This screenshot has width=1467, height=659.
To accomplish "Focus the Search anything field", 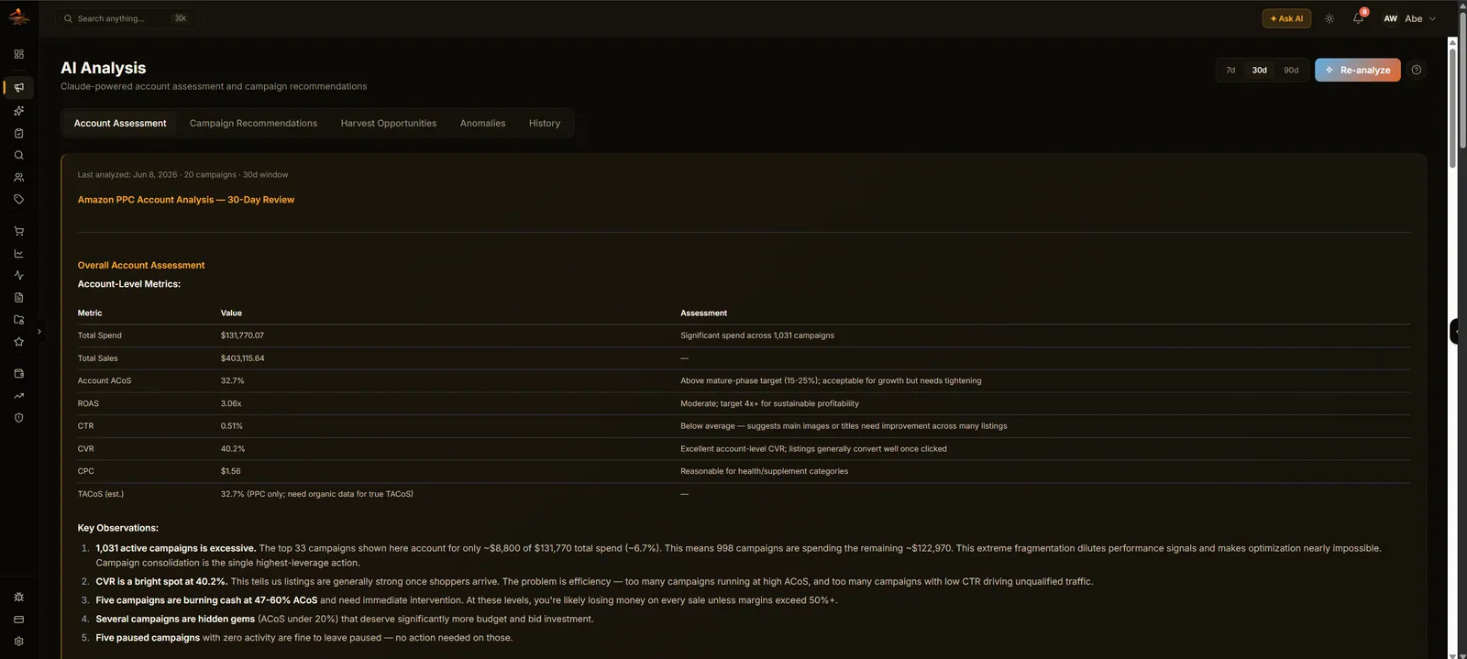I will 127,18.
